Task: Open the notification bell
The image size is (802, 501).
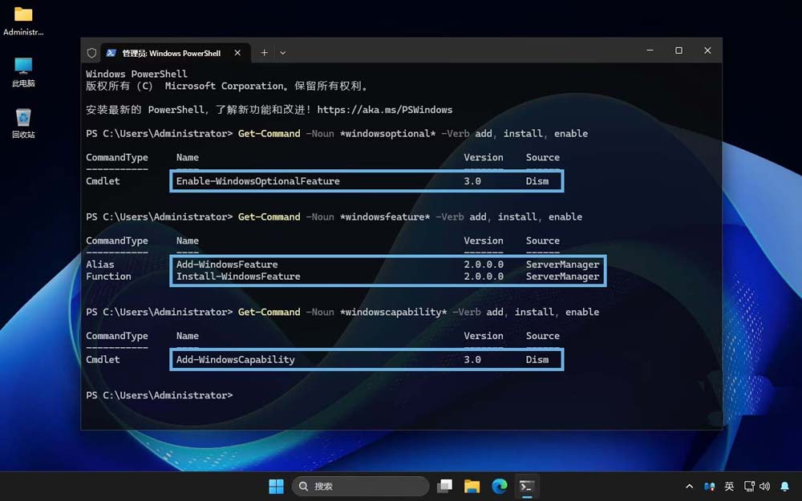Action: pos(784,487)
